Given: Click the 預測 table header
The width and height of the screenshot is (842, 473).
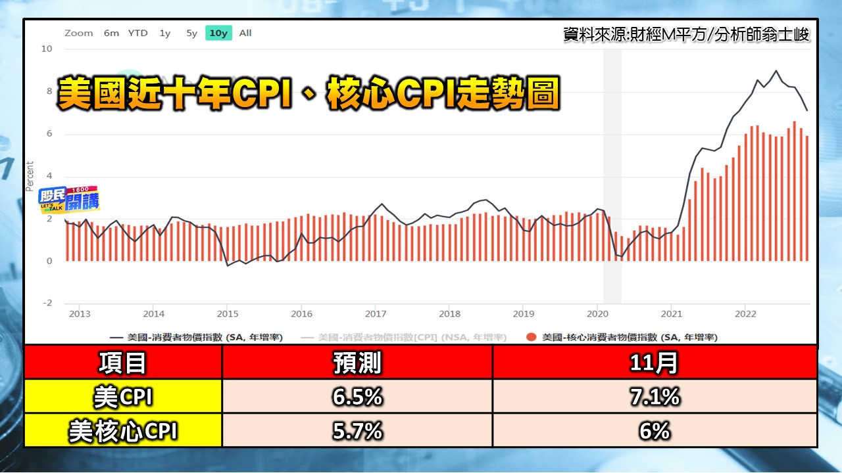Looking at the screenshot, I should point(357,362).
